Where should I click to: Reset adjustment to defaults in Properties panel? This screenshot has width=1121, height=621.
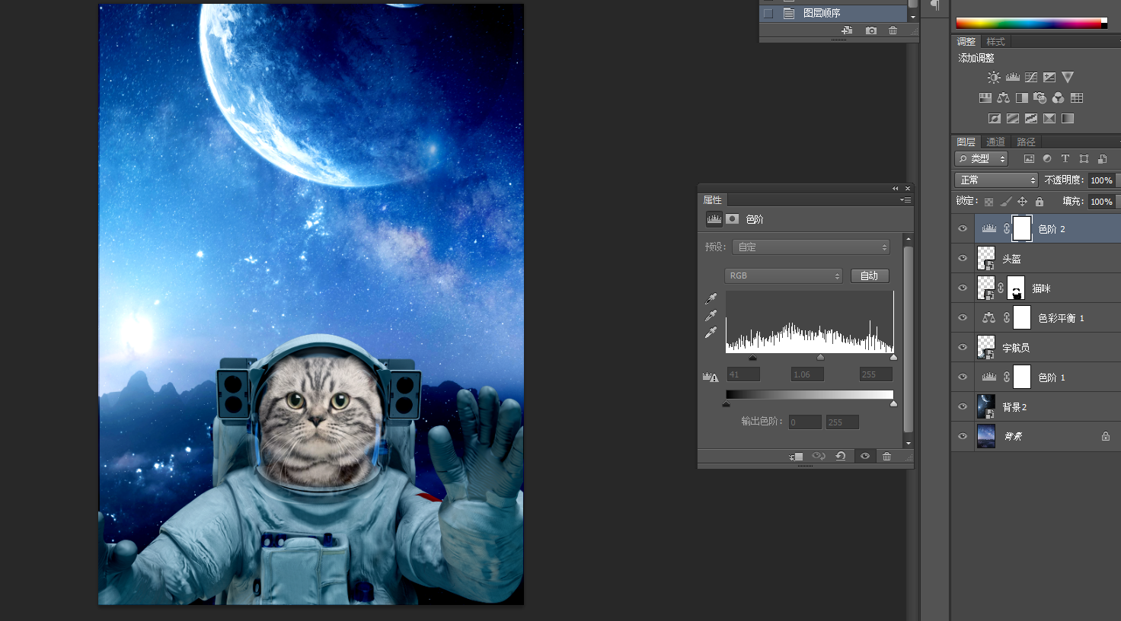[841, 457]
